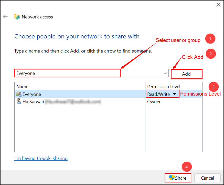Click the Add button

click(186, 74)
